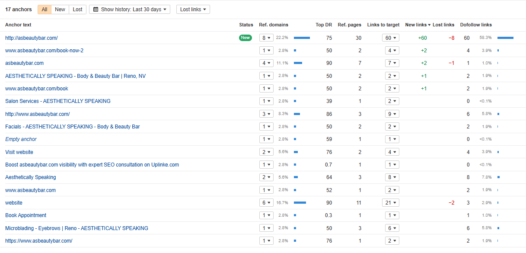Expand Show history Last 30 days dropdown
The width and height of the screenshot is (526, 253).
(x=130, y=10)
